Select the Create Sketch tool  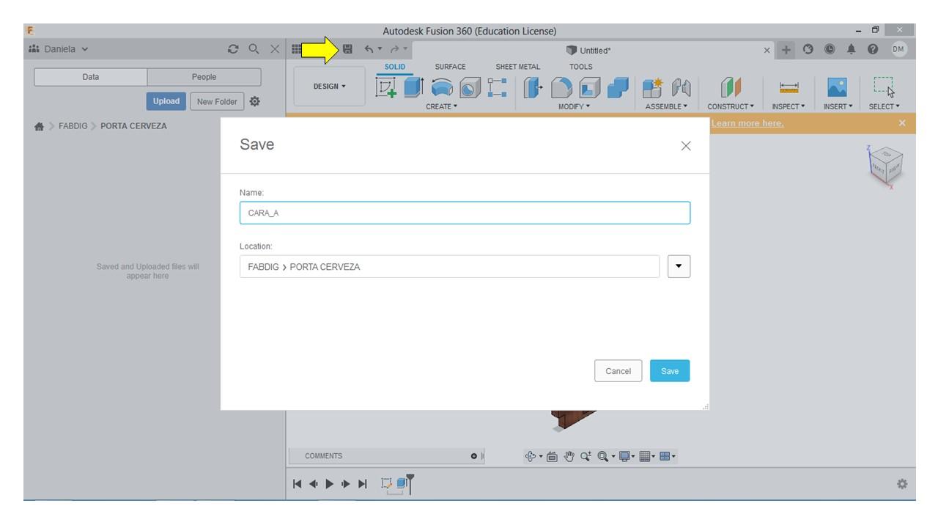386,88
